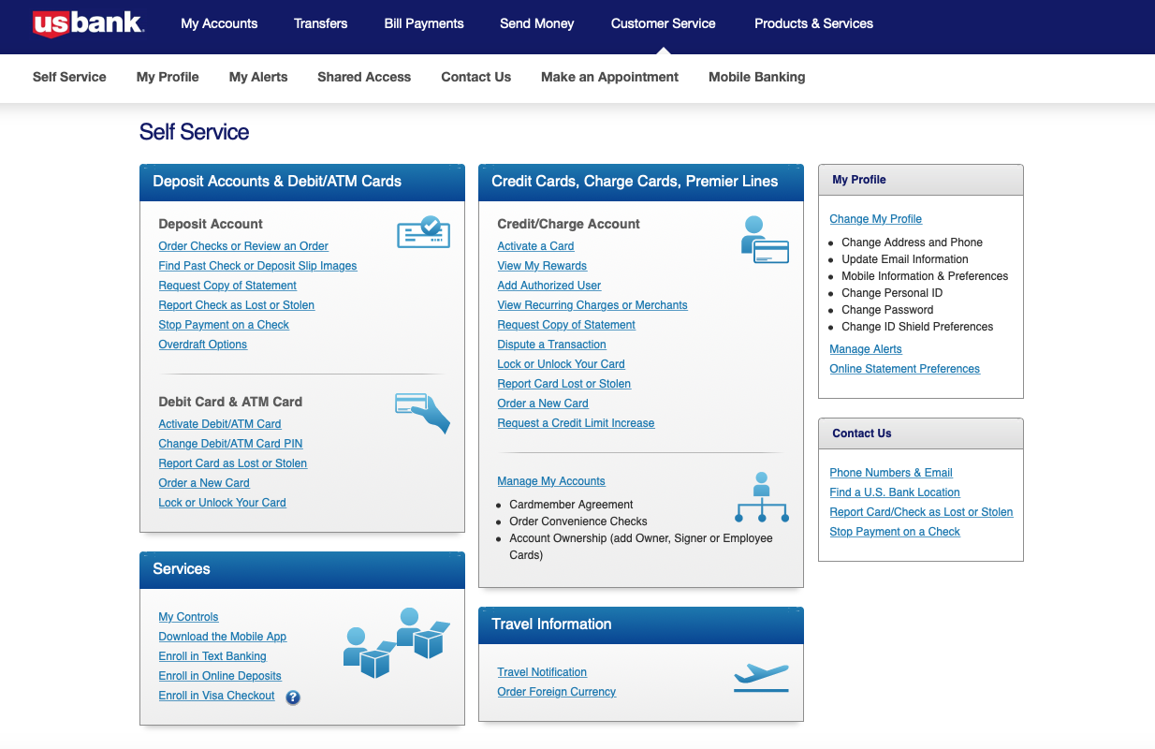Click Request Copy of Statement under Credit/Charge Account

pos(566,325)
